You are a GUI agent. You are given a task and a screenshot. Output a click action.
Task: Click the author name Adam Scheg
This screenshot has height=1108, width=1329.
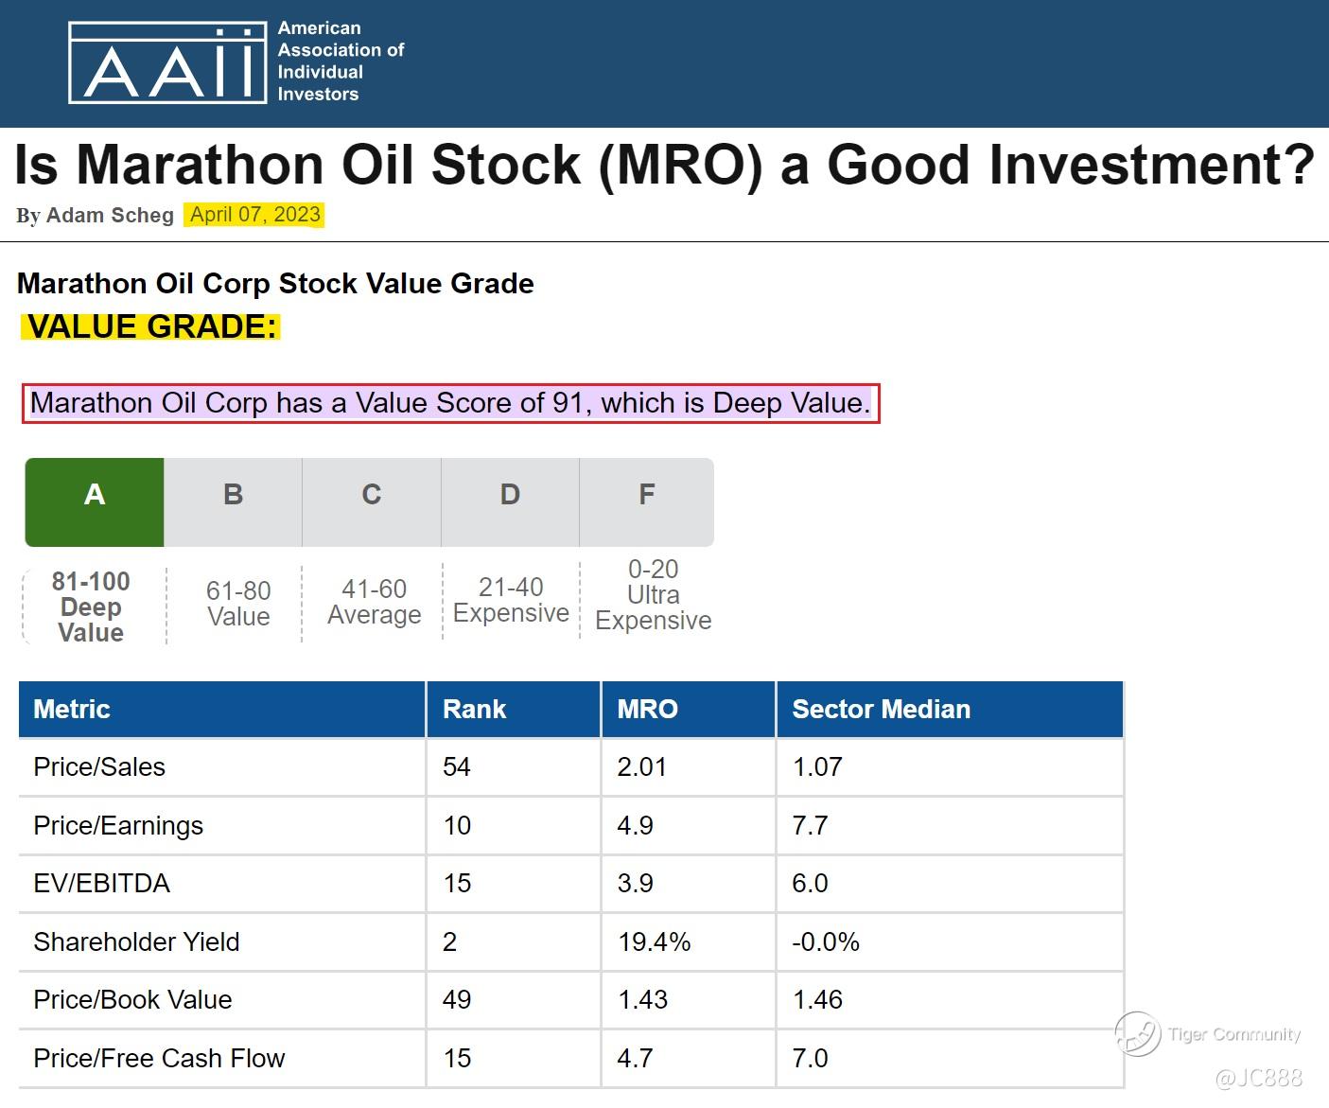pos(110,216)
